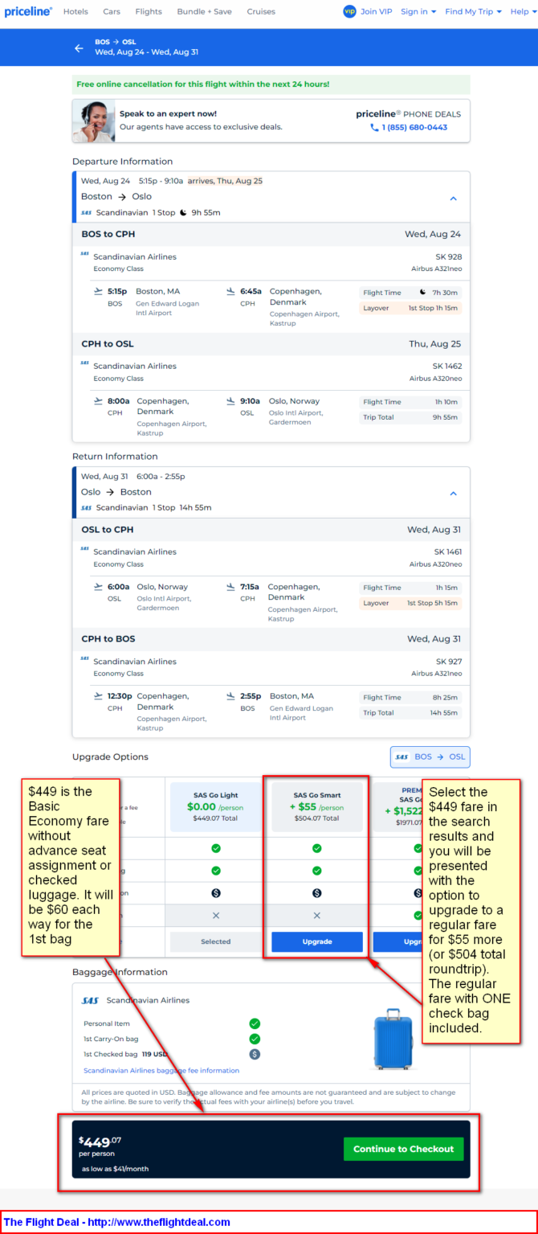Image resolution: width=538 pixels, height=1234 pixels.
Task: Click the SAS Go Light fare card
Action: [x=215, y=806]
